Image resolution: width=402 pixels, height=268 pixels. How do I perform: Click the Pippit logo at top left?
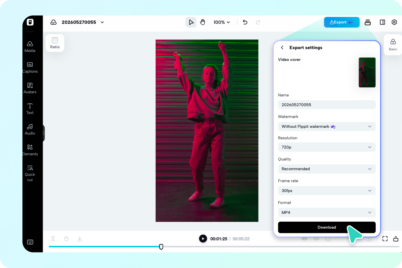coord(30,22)
